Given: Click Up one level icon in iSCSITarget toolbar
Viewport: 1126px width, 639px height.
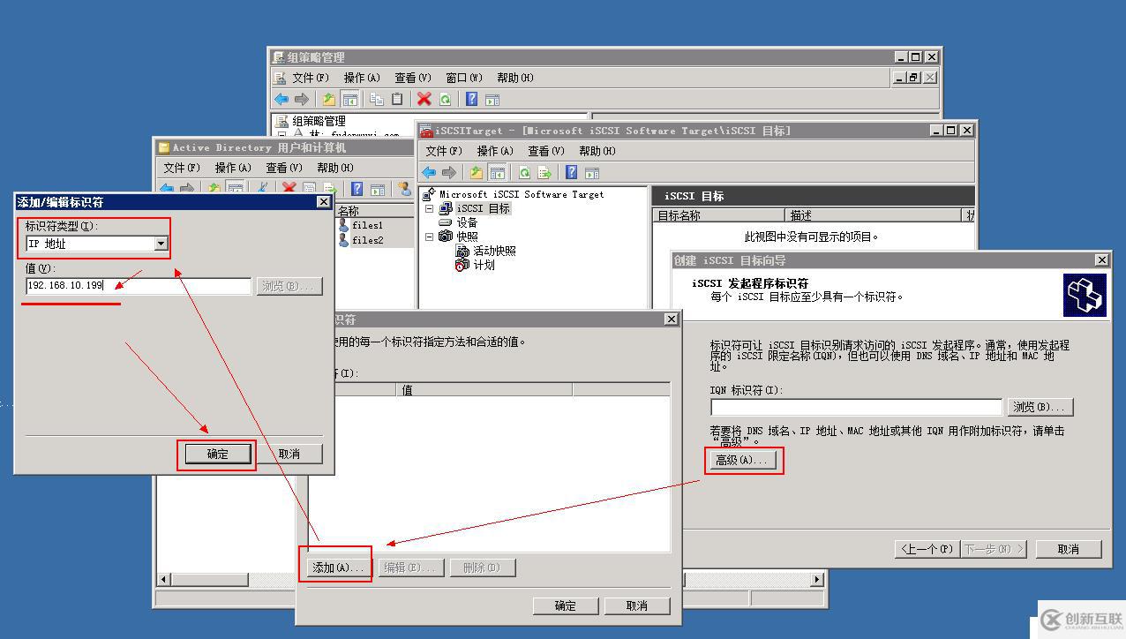Looking at the screenshot, I should coord(477,173).
